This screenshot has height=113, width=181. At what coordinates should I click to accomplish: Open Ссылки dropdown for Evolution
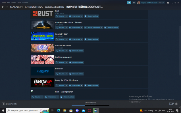click(x=61, y=74)
